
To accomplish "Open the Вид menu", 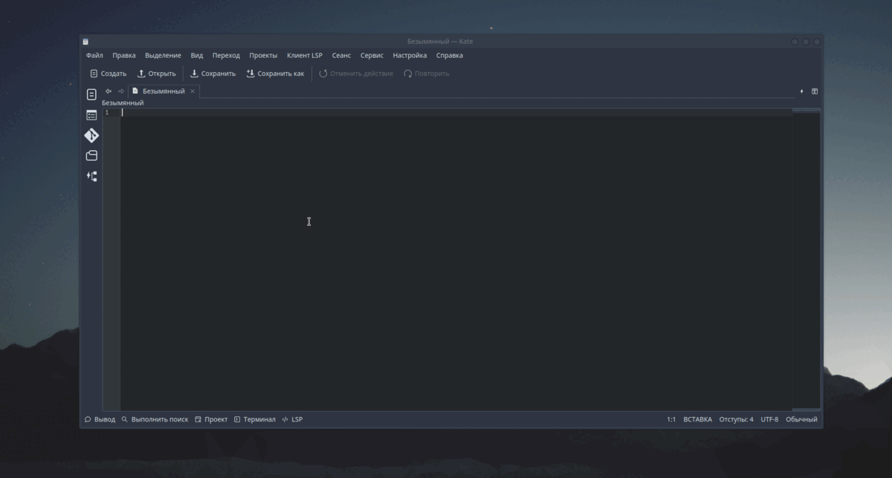I will (196, 55).
